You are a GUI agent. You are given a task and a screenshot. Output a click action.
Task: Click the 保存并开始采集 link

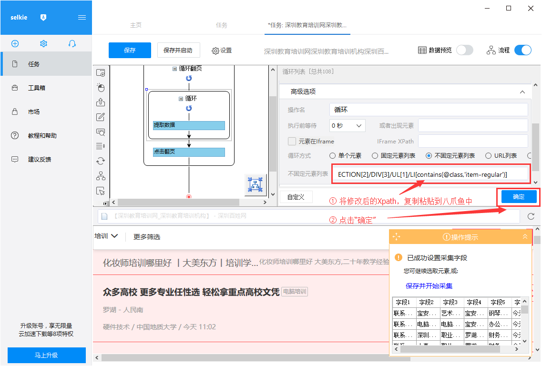(x=429, y=286)
